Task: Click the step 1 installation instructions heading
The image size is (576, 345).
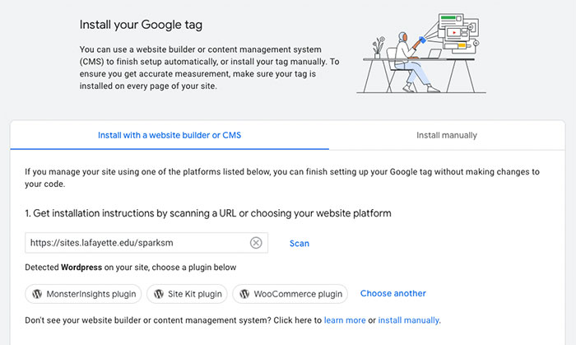Action: click(208, 213)
